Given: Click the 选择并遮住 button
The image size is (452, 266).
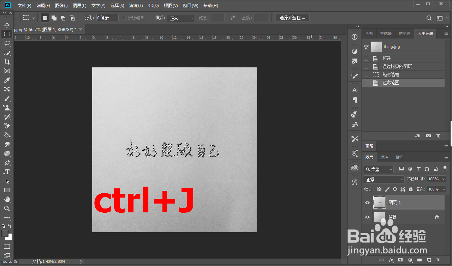Looking at the screenshot, I should (292, 18).
